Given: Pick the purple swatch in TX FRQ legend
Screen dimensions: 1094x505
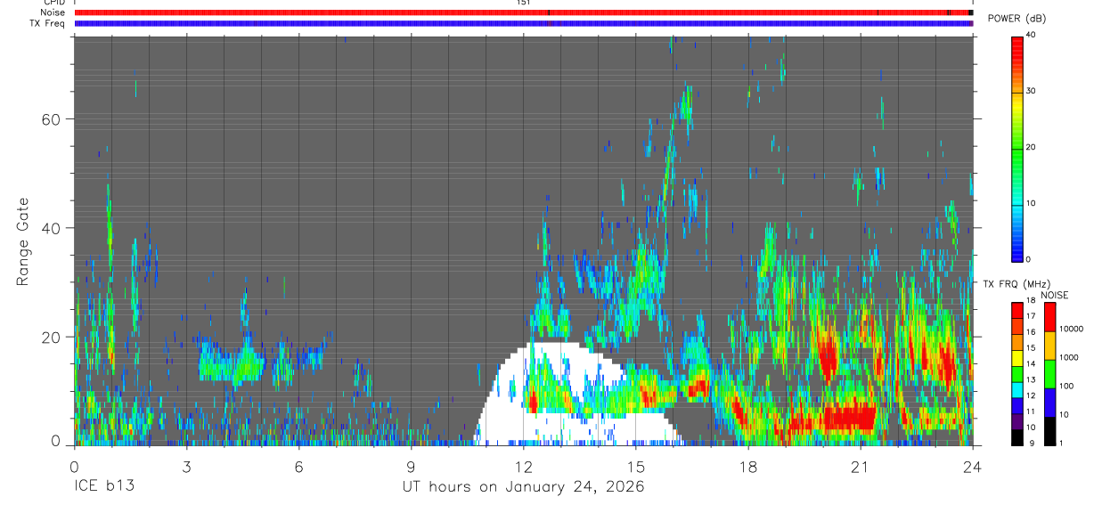Looking at the screenshot, I should [x=1017, y=421].
